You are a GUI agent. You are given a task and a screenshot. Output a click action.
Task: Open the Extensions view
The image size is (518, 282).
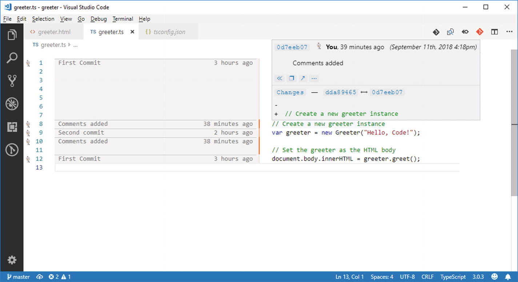(x=12, y=127)
